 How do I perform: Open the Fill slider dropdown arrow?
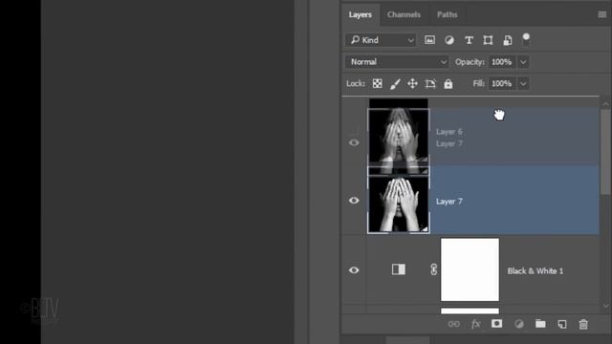pos(523,83)
